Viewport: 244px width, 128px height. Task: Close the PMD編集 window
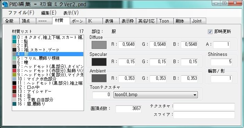coord(235,3)
